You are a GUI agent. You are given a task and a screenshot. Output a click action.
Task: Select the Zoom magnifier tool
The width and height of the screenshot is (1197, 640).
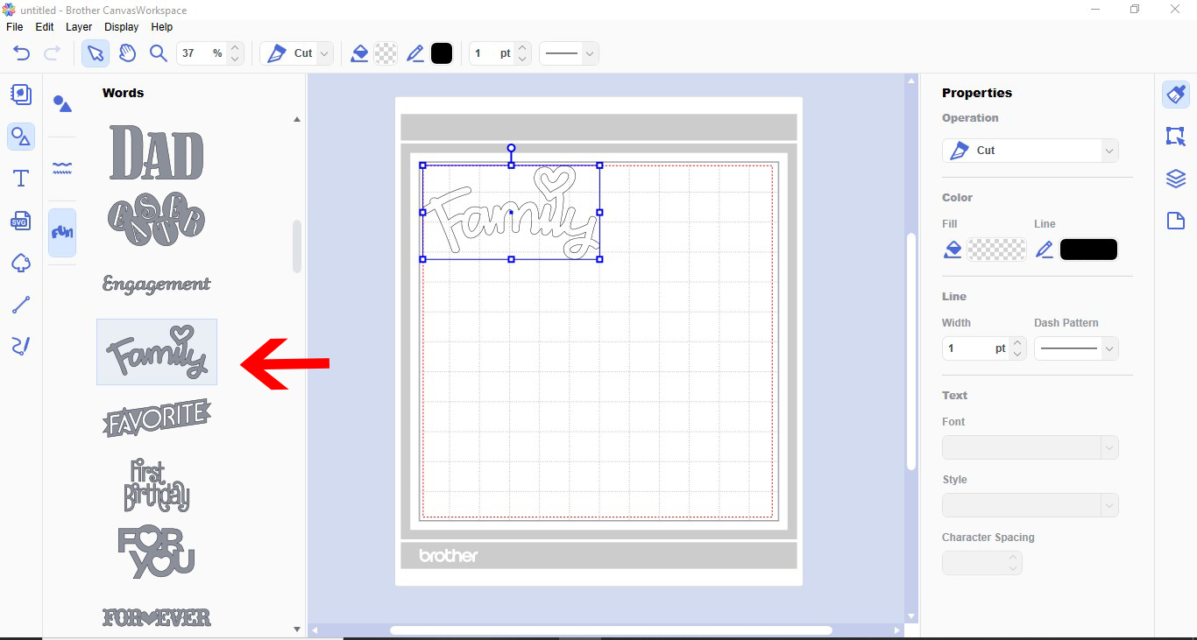159,53
